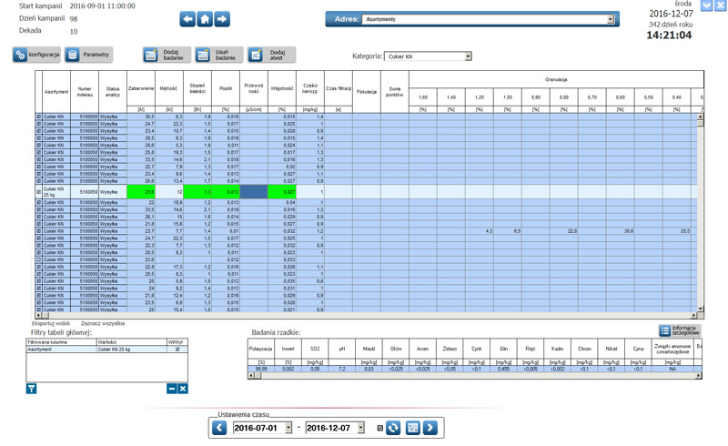The height and width of the screenshot is (446, 728).
Task: Click the Status analizy column header
Action: [113, 92]
